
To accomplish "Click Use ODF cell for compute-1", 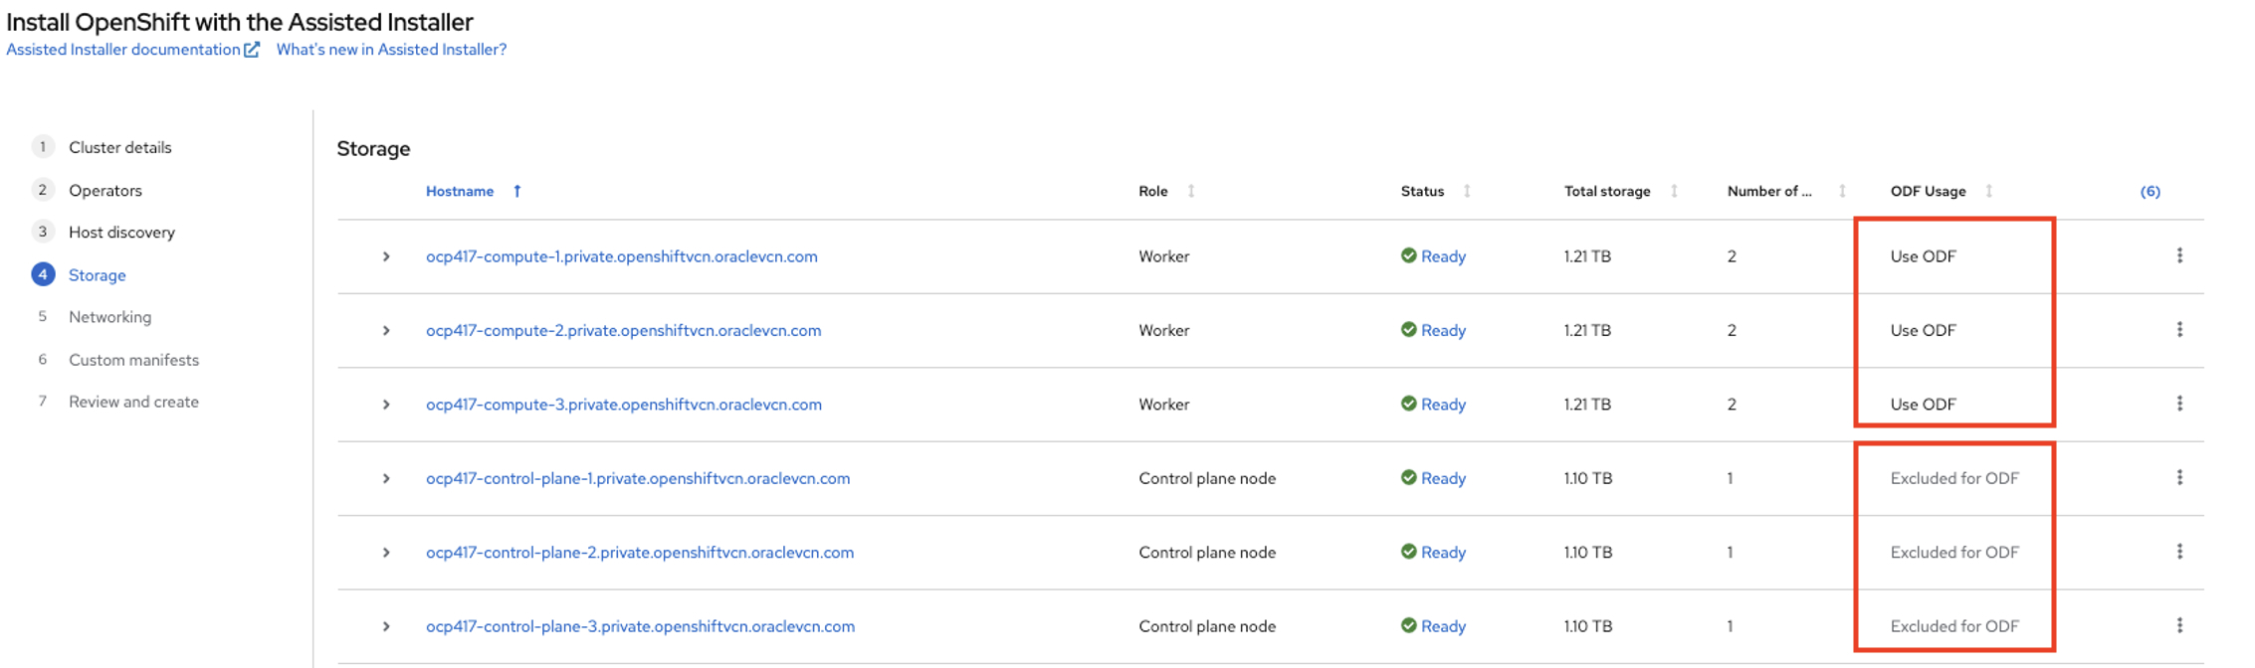I will click(x=1923, y=256).
